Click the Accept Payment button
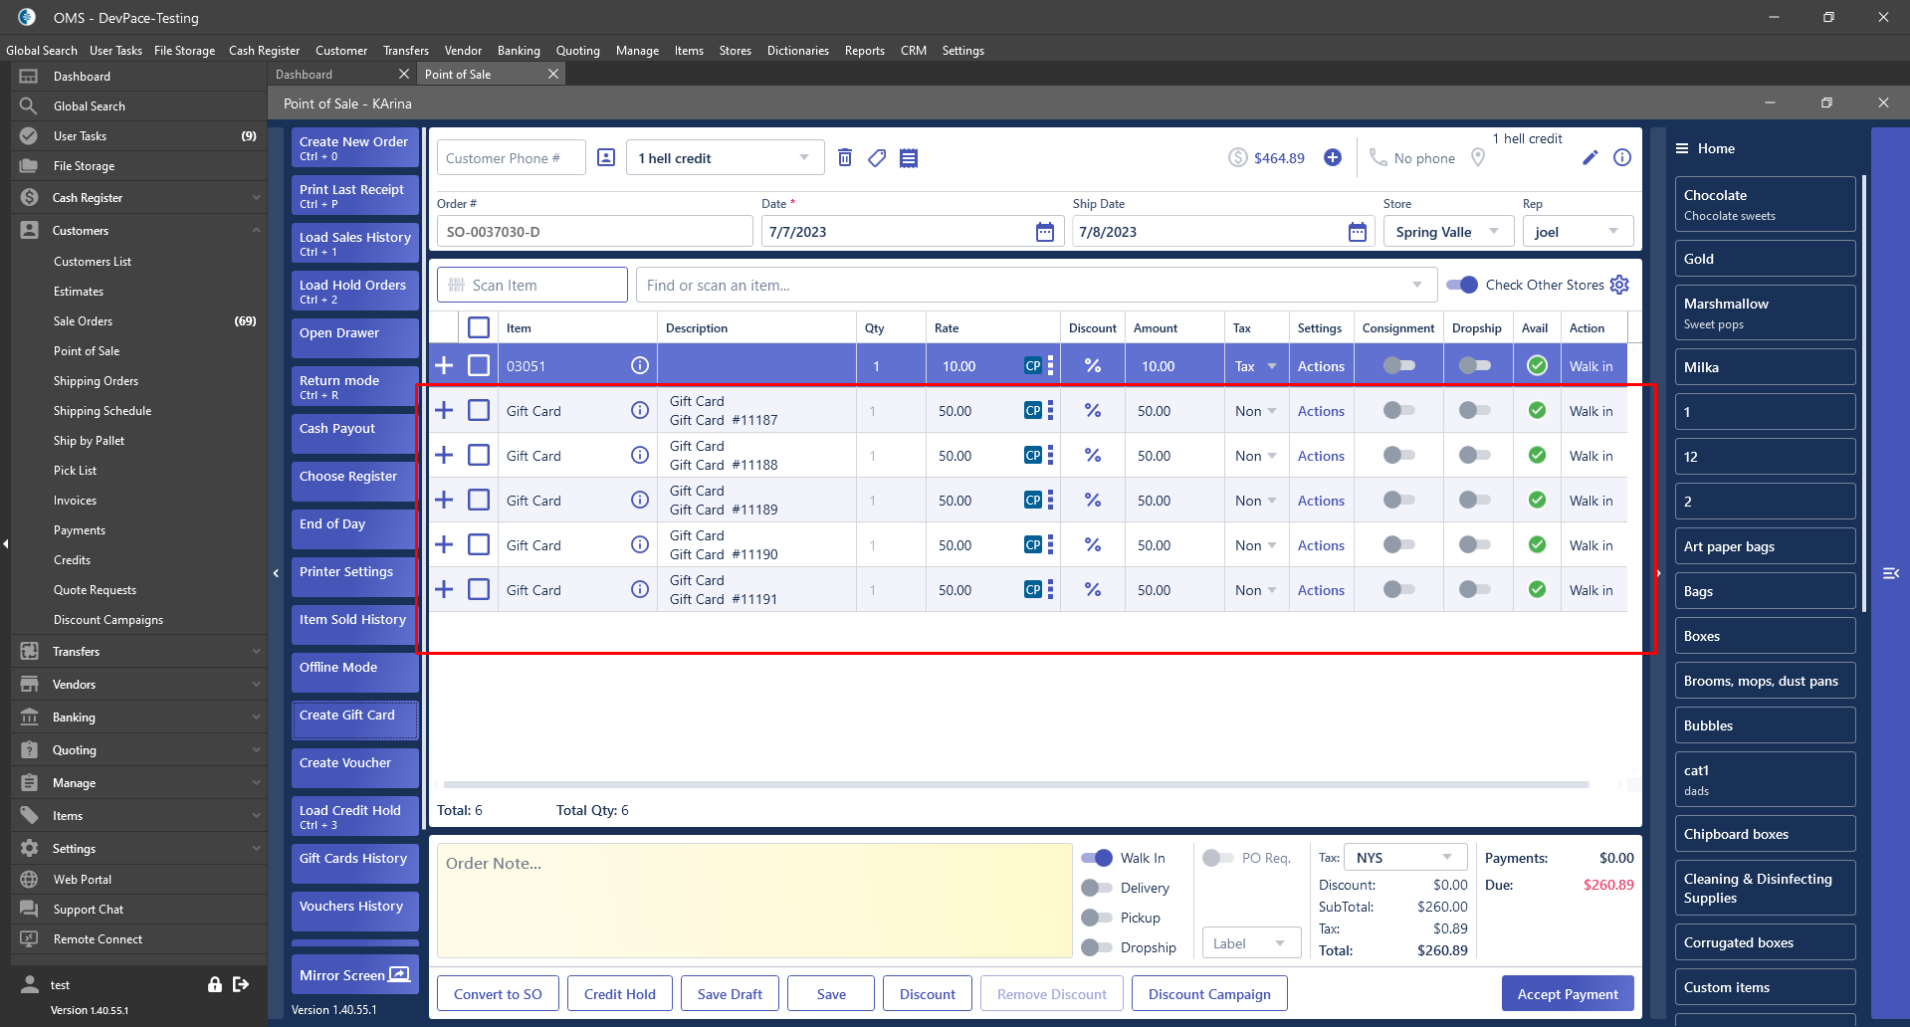This screenshot has width=1910, height=1027. point(1567,993)
